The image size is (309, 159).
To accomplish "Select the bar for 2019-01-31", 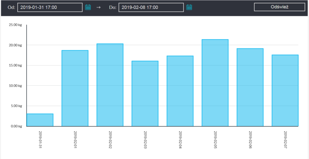I will 40,120.
